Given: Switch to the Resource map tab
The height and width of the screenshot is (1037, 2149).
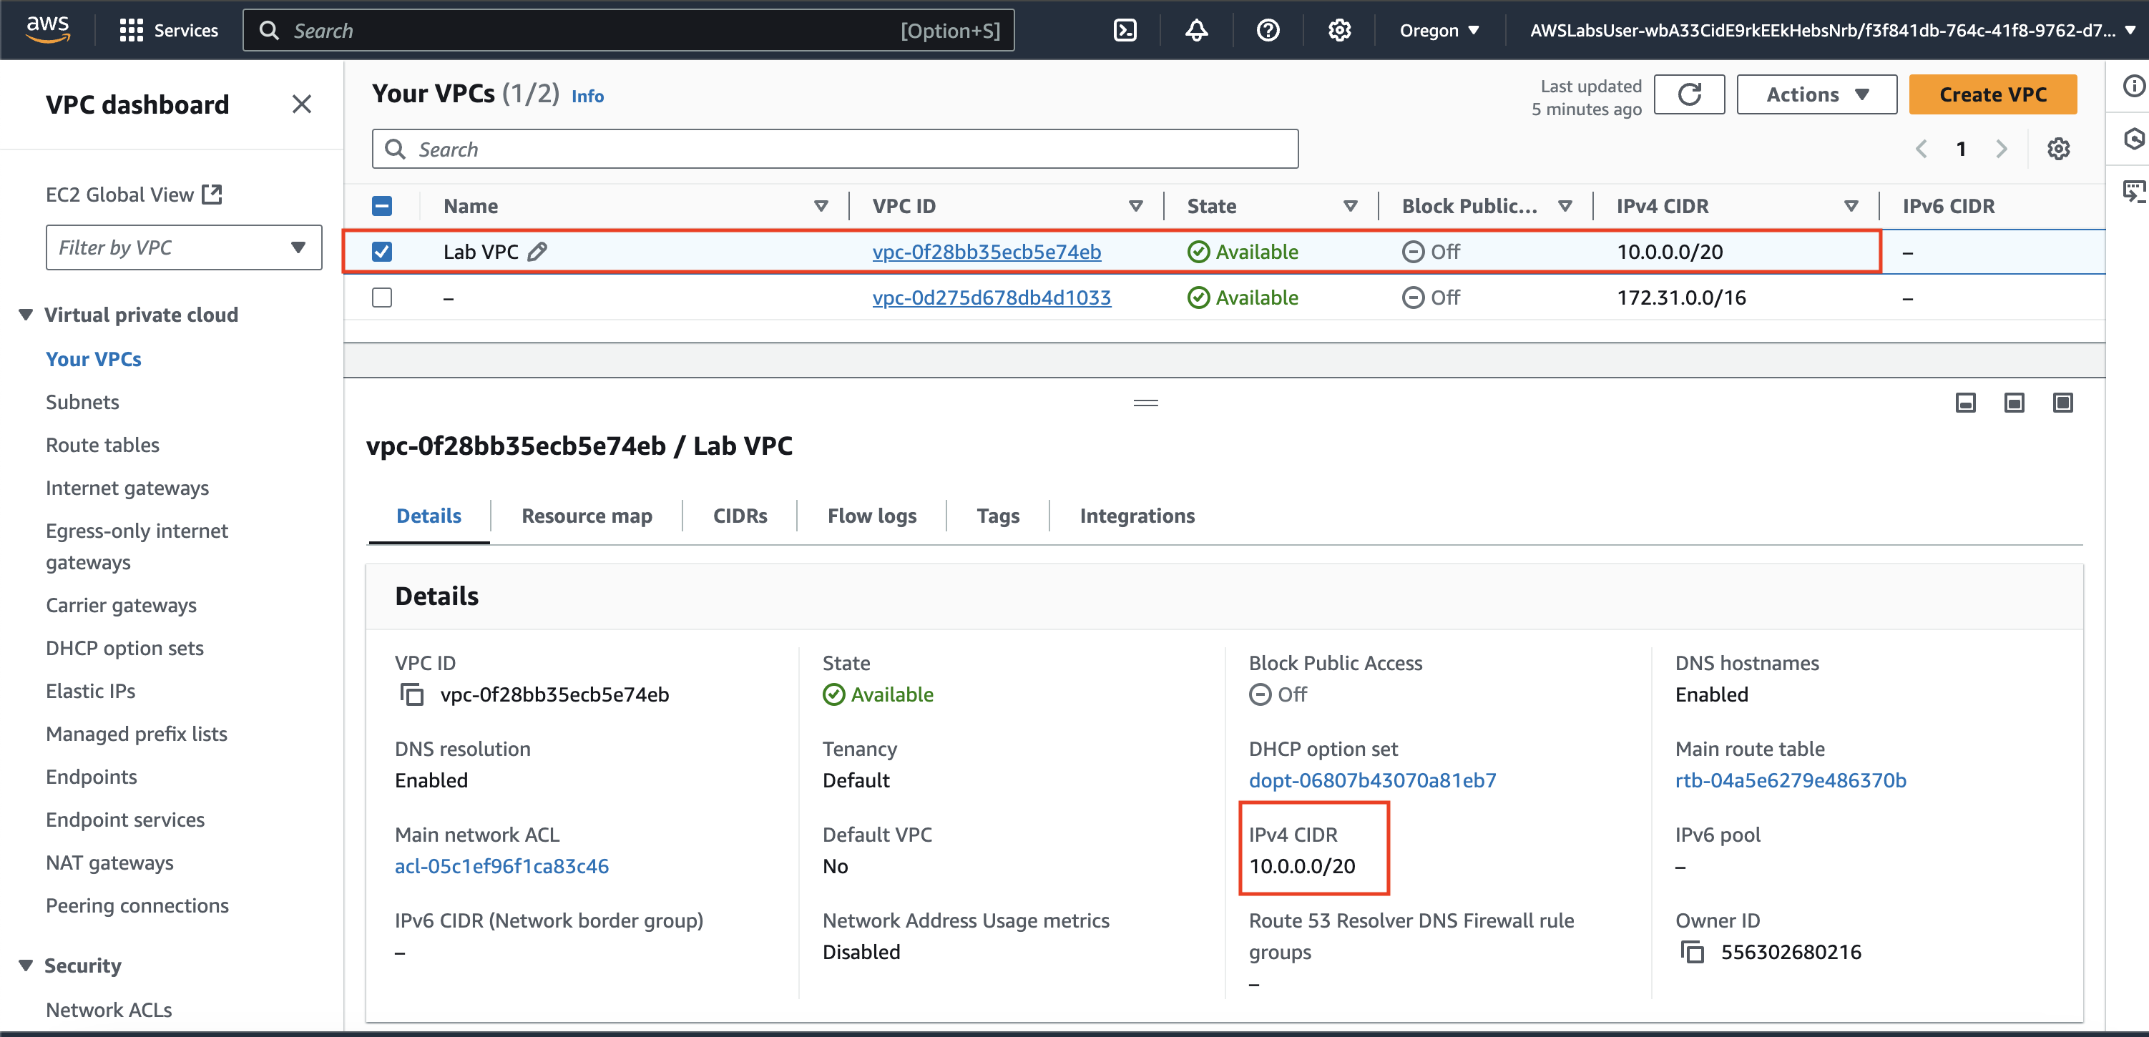Looking at the screenshot, I should pyautogui.click(x=587, y=516).
